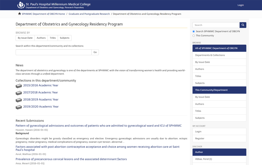Click the 'News' heading
The height and width of the screenshot is (165, 262).
click(x=19, y=65)
